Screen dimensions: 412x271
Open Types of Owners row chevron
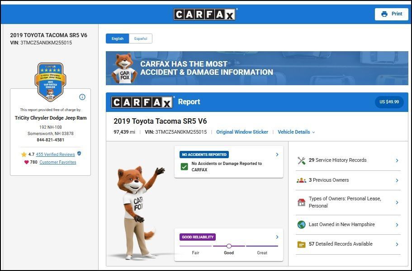(397, 202)
